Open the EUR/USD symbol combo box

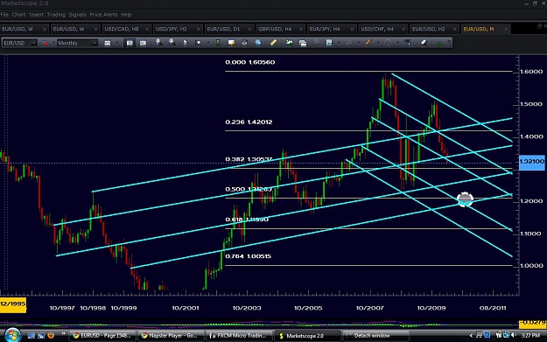coord(19,43)
